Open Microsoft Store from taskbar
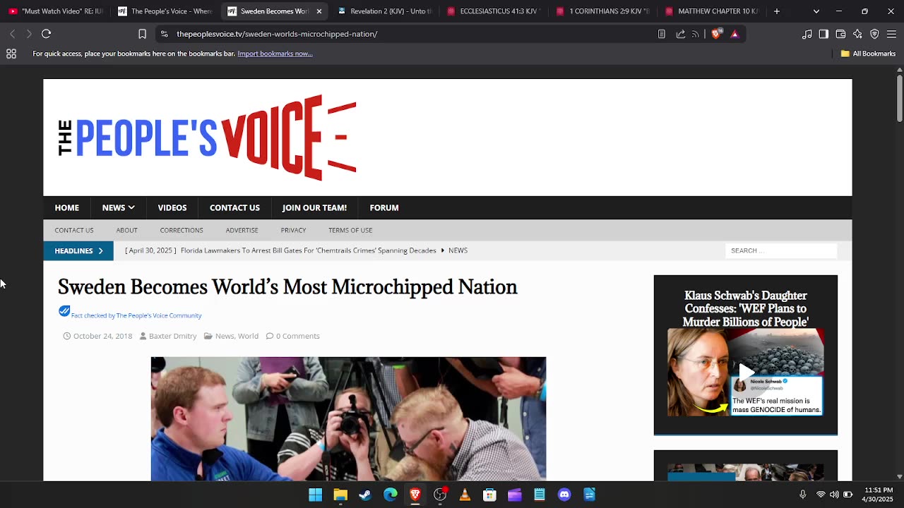 point(489,495)
